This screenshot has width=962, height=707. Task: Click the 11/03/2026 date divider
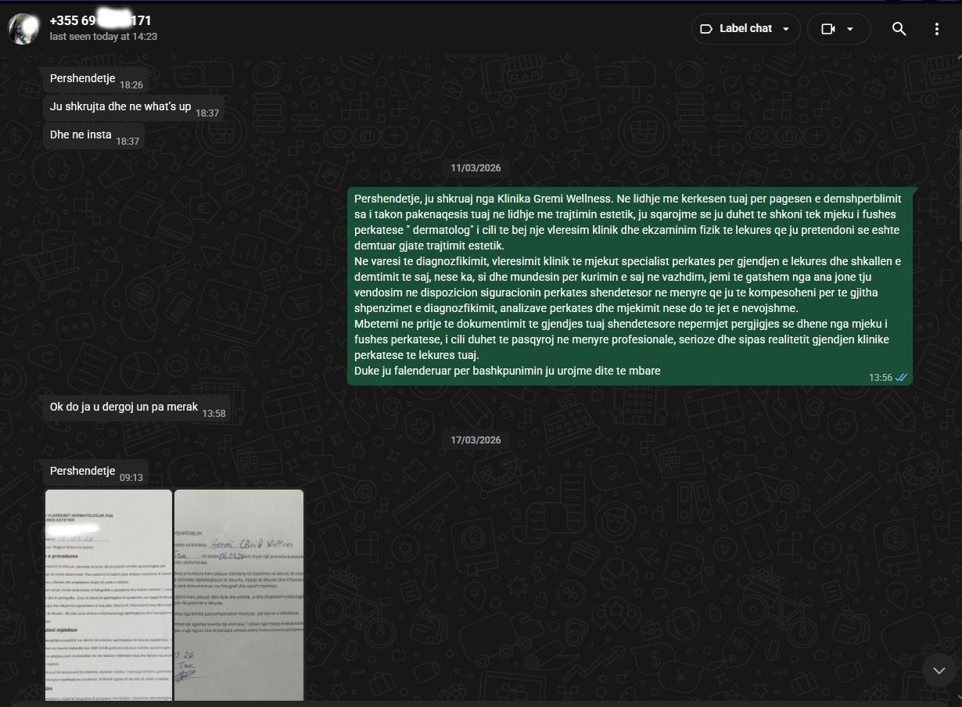point(476,168)
